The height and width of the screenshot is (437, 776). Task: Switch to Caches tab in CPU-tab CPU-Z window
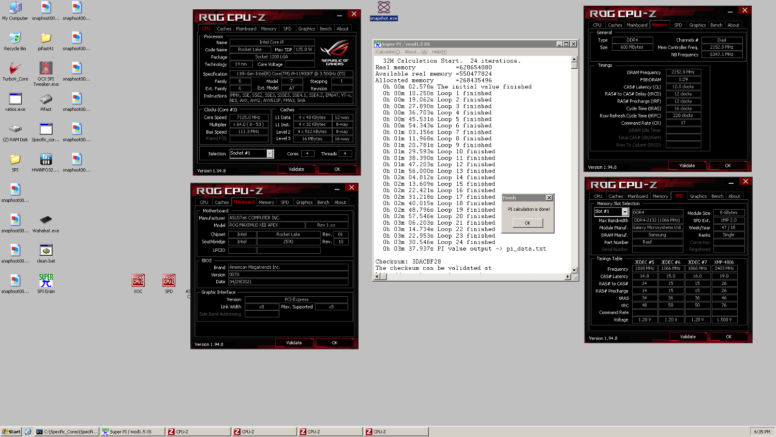click(224, 29)
